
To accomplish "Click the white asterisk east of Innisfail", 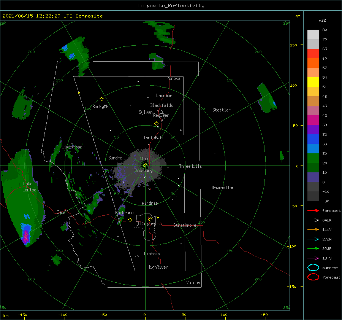I will click(180, 131).
